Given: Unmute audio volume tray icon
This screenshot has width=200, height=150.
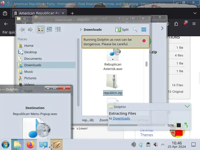Looking at the screenshot, I should point(155,144).
